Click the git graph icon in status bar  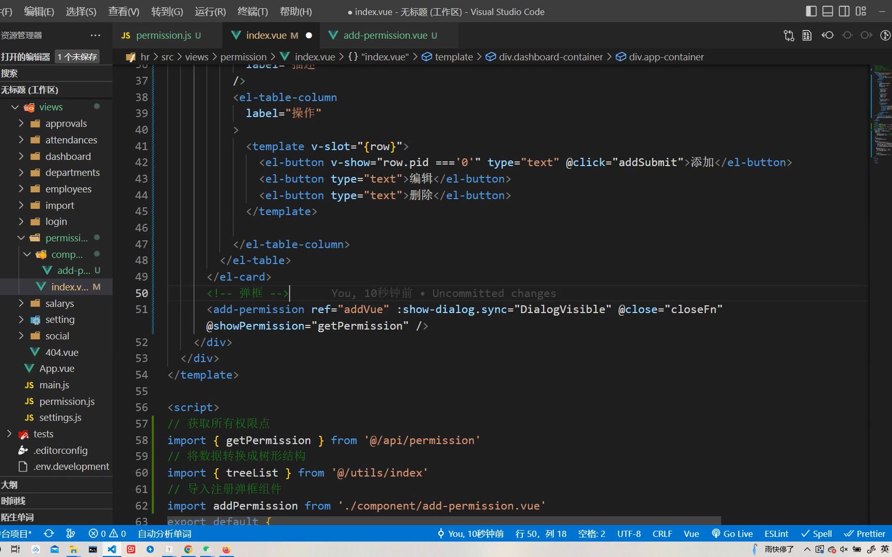coord(71,534)
